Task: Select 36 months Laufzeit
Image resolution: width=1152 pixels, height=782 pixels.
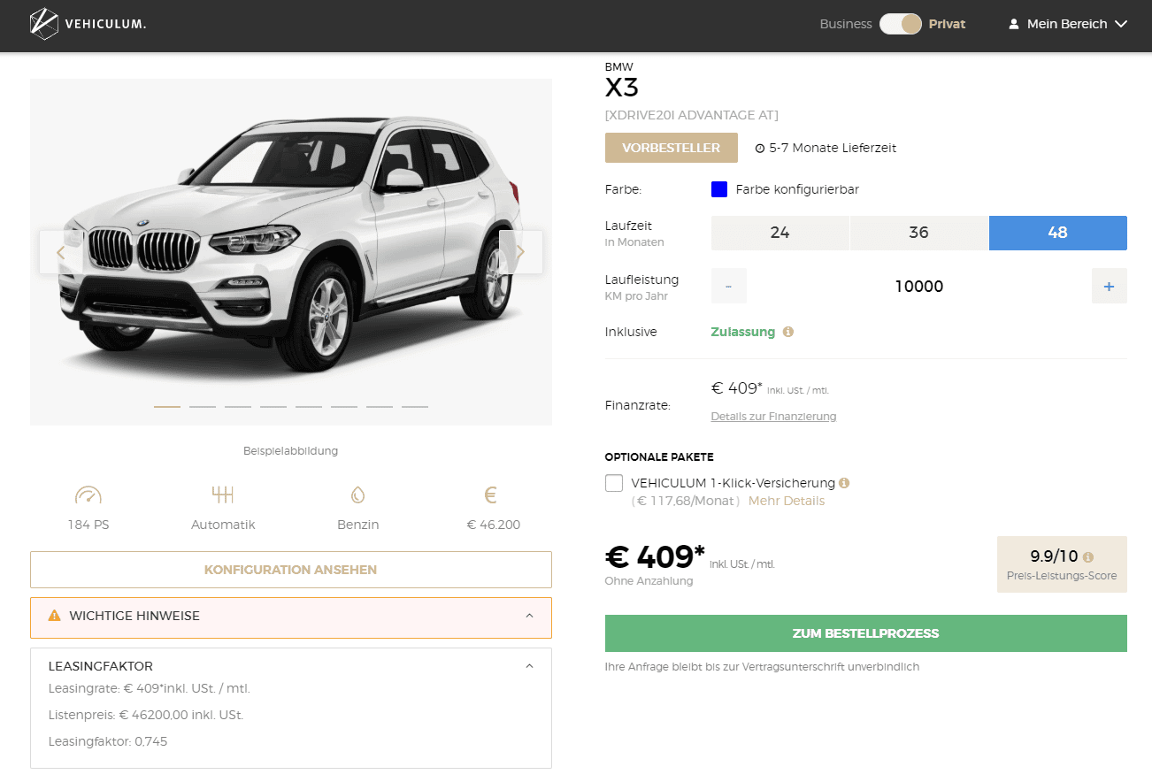Action: click(918, 233)
